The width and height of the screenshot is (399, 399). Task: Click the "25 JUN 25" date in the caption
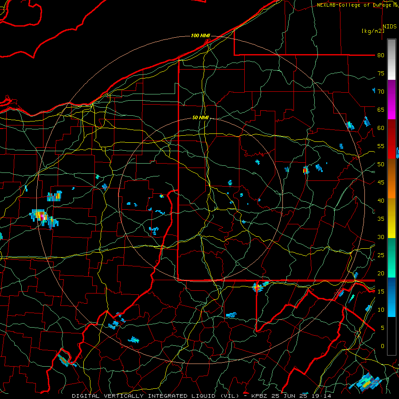pyautogui.click(x=291, y=396)
